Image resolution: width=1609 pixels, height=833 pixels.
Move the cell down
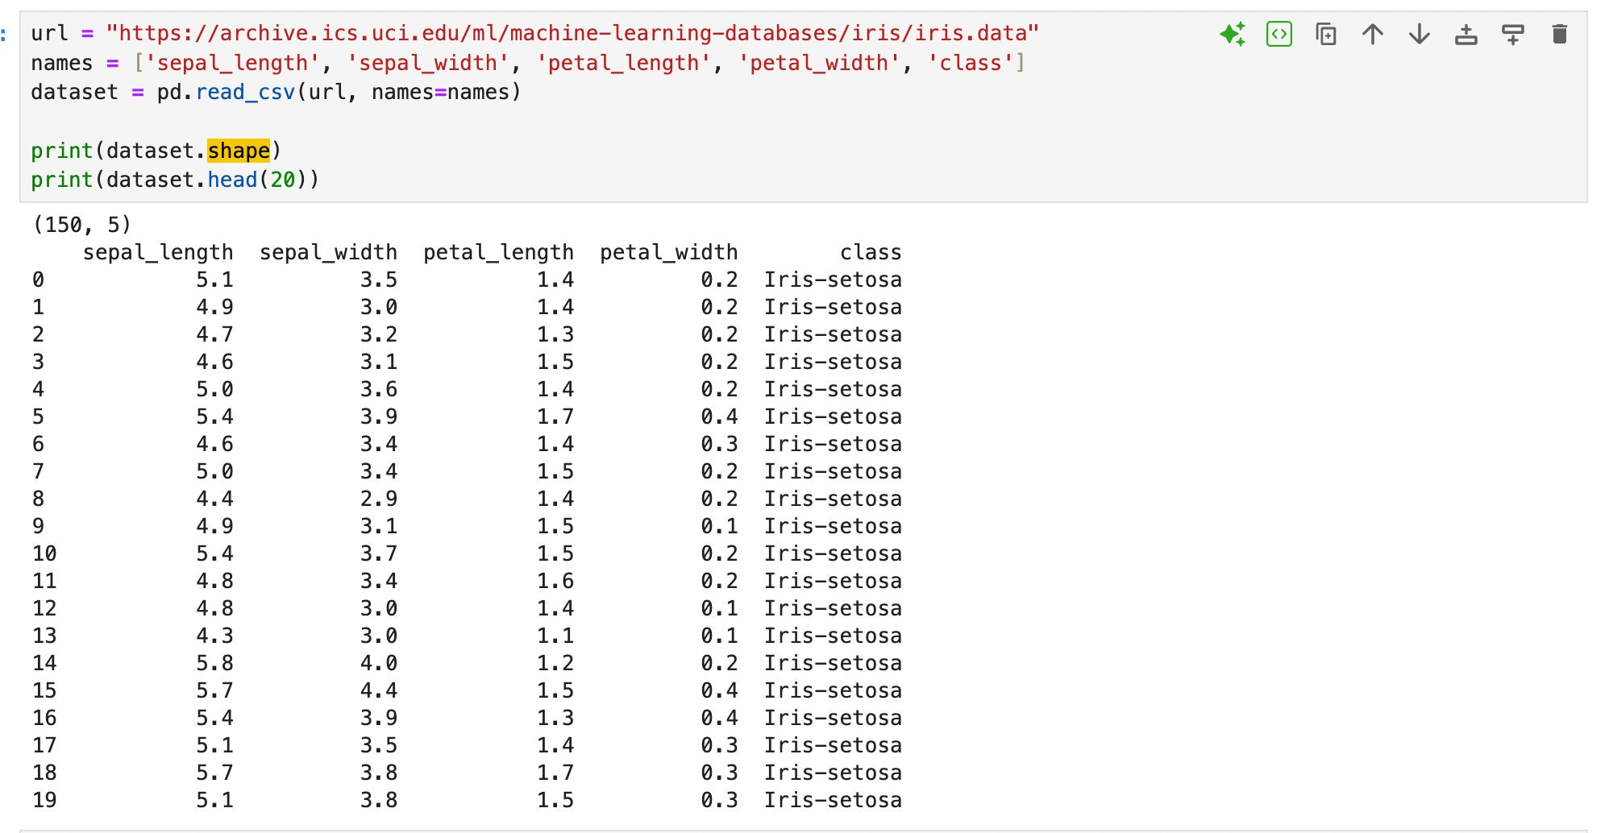point(1420,35)
